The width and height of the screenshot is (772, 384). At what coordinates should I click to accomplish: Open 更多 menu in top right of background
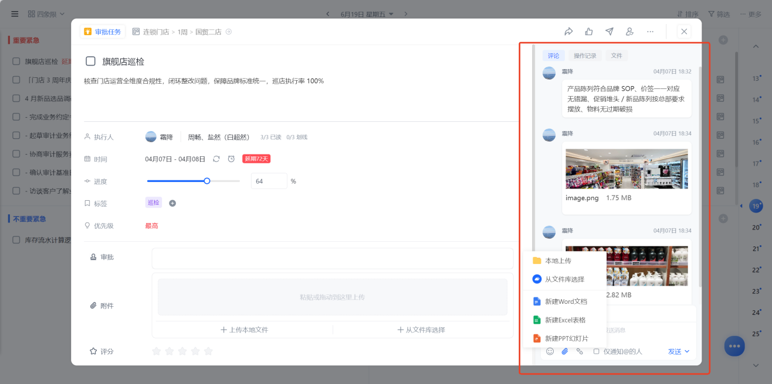pyautogui.click(x=750, y=13)
